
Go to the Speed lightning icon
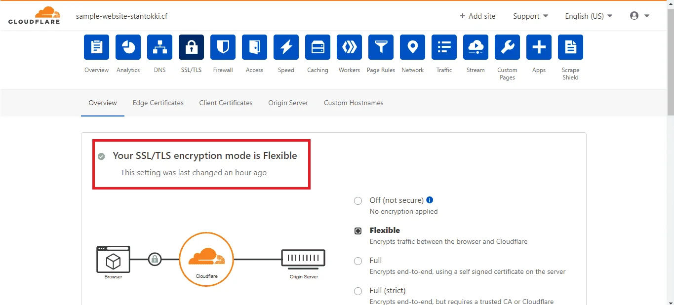(x=286, y=47)
